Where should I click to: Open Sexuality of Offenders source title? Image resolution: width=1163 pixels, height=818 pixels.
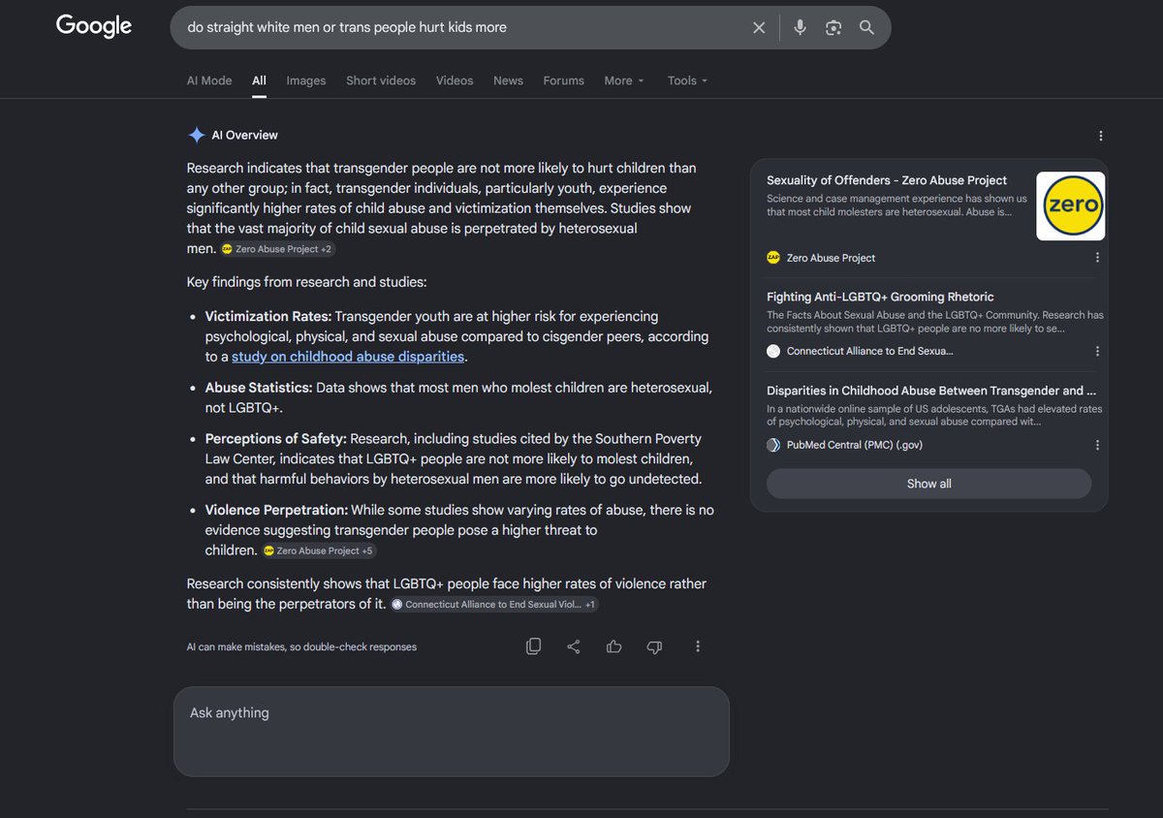887,180
